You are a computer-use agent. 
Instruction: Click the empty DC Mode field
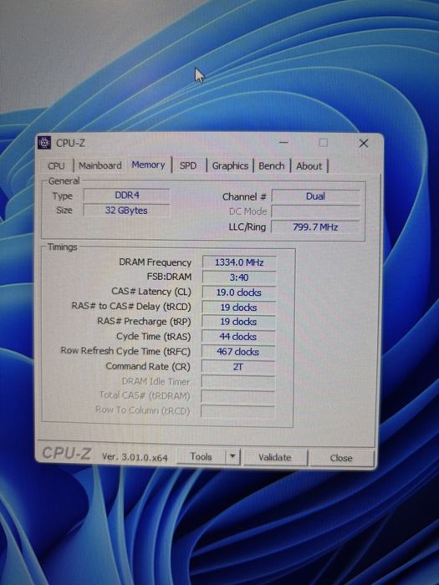(x=315, y=211)
